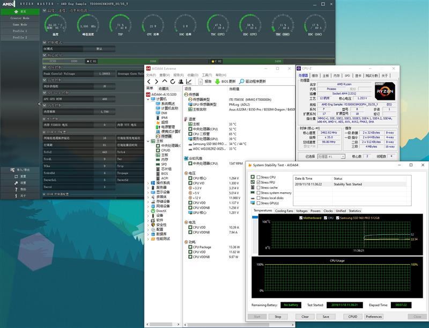
Task: Collapse Ryzen Master sidebar with double-chevron
Action: (39, 104)
